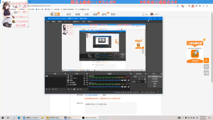
Task: Click the stop streaming button in Controls
Action: tap(155, 77)
